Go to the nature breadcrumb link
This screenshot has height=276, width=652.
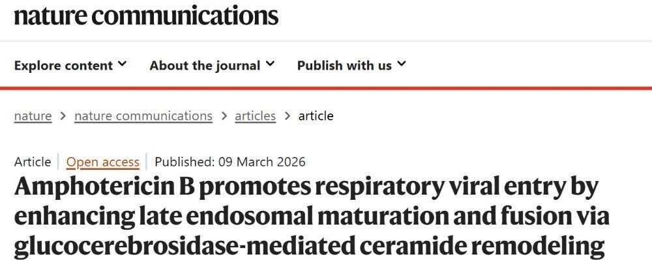point(33,116)
